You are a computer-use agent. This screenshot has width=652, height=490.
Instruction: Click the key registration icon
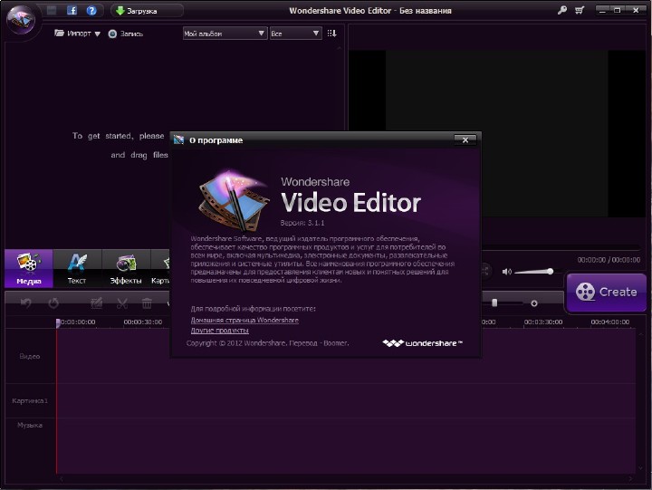click(562, 11)
